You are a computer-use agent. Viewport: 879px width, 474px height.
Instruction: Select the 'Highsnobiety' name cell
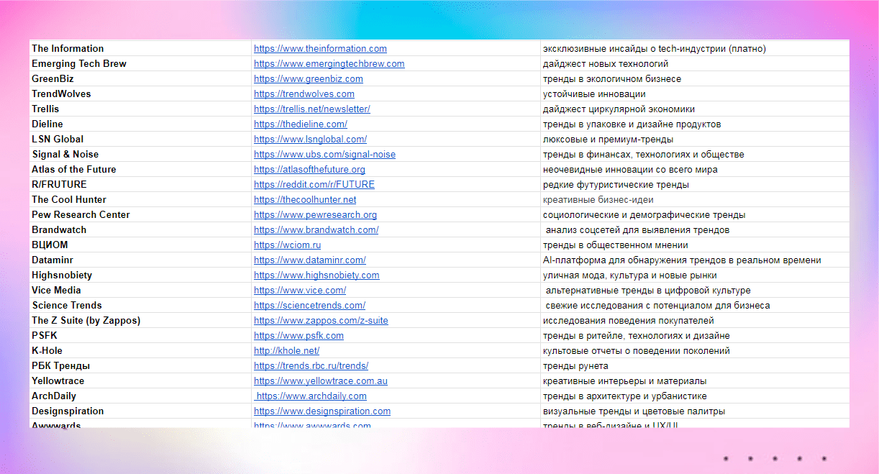coord(140,275)
